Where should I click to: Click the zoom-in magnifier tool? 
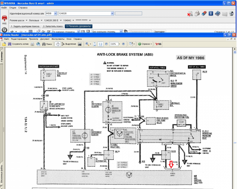click(x=87, y=44)
